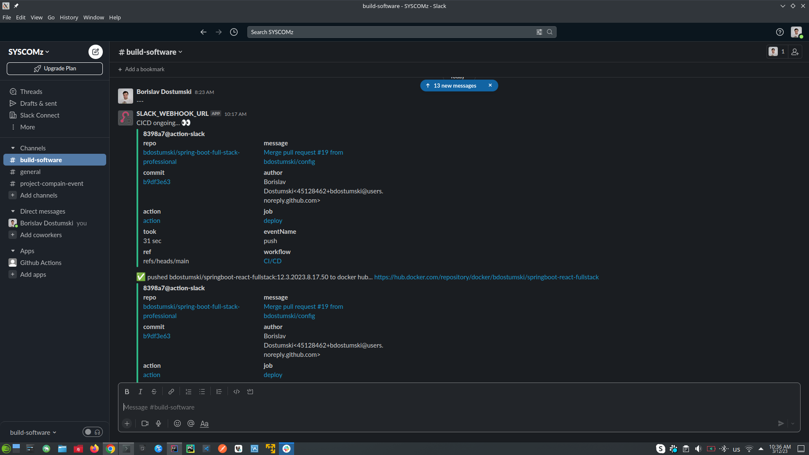
Task: Open the Window menu
Action: [x=94, y=17]
